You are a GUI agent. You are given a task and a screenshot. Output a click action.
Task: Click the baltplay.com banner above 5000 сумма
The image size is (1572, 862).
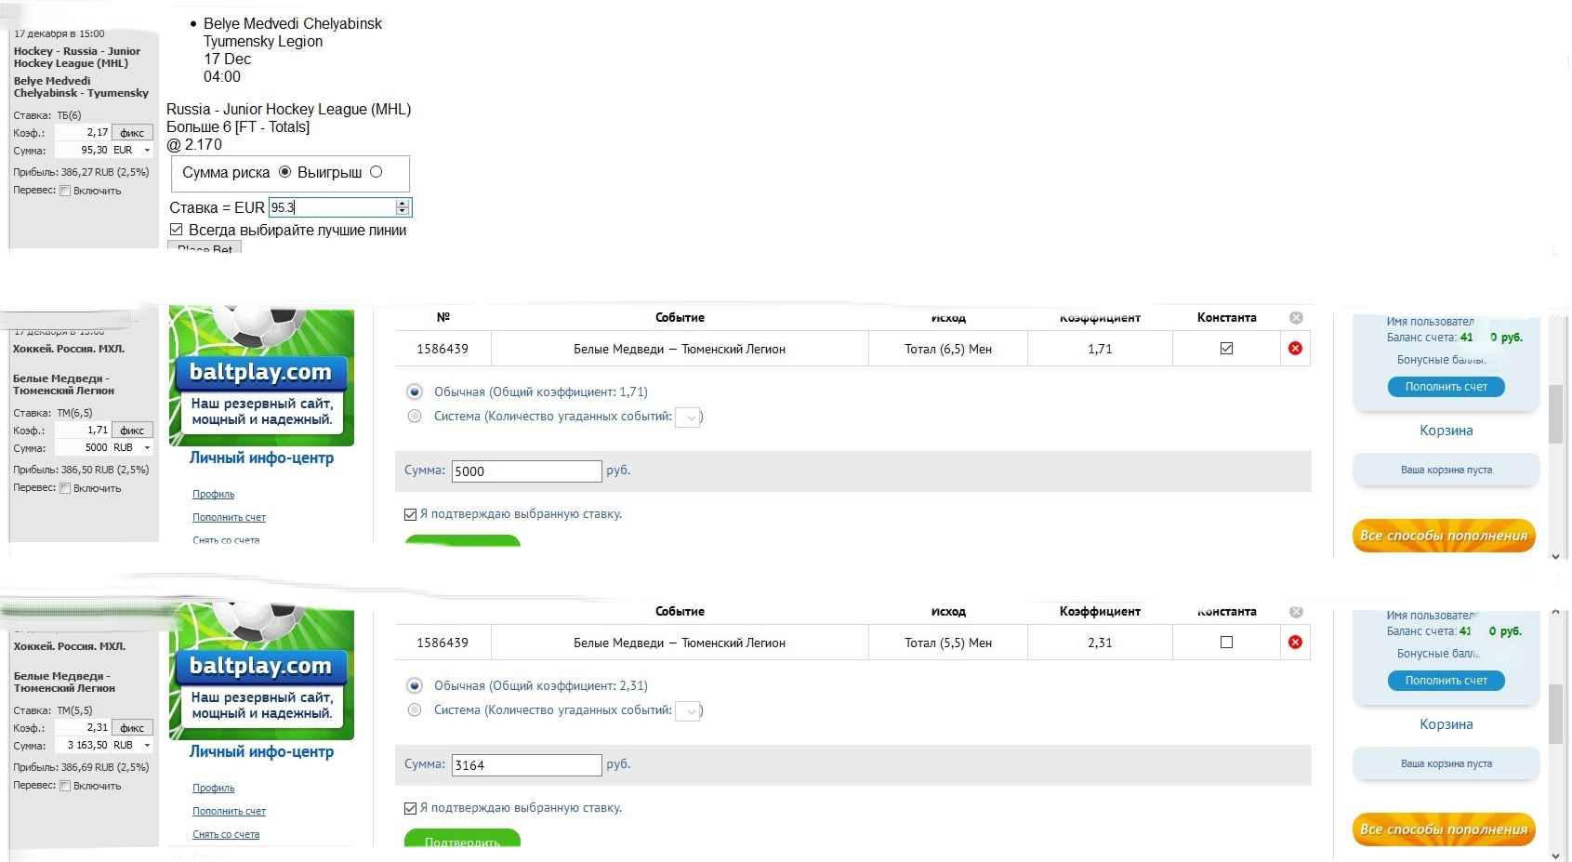point(261,377)
